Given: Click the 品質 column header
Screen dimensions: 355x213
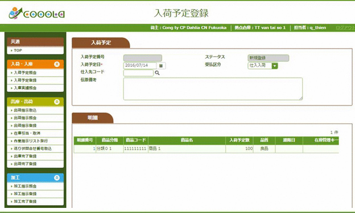Looking at the screenshot, I should coord(264,140).
